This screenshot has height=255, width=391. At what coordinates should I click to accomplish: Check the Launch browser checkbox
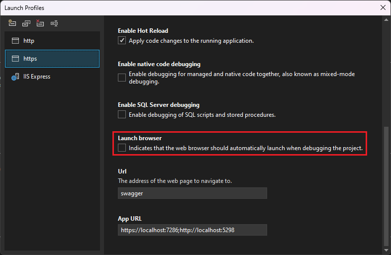(122, 148)
